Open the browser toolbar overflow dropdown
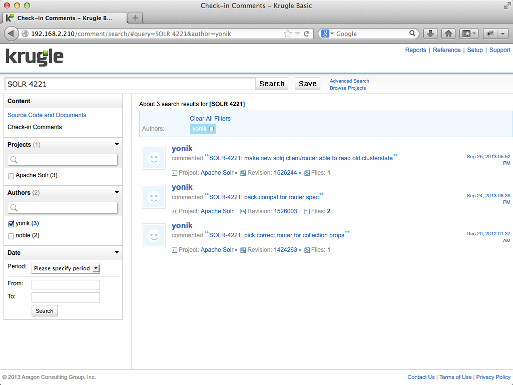 point(502,34)
